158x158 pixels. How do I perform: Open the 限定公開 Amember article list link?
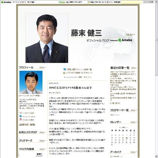[79, 69]
